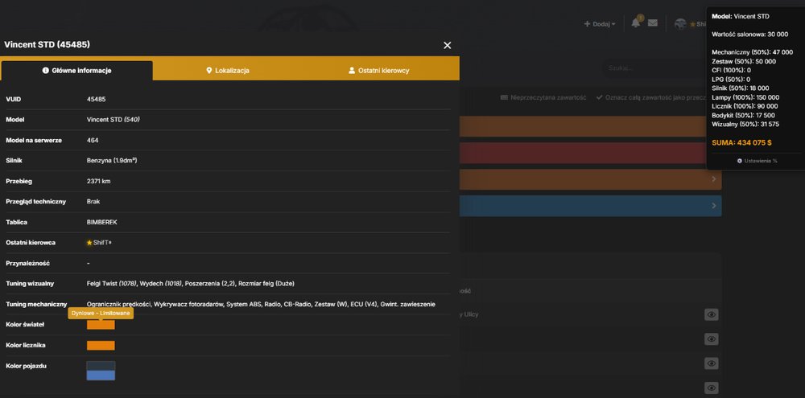Click the gold star beside ShifT driver name
Viewport: 805px width, 398px height.
89,243
